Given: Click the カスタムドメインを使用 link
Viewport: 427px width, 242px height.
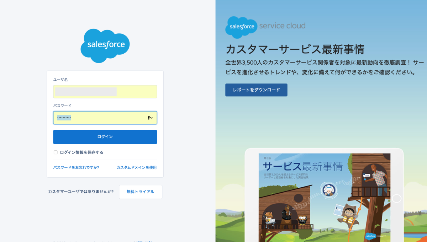Looking at the screenshot, I should tap(137, 167).
